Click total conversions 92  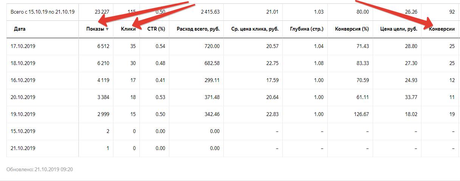coord(452,12)
